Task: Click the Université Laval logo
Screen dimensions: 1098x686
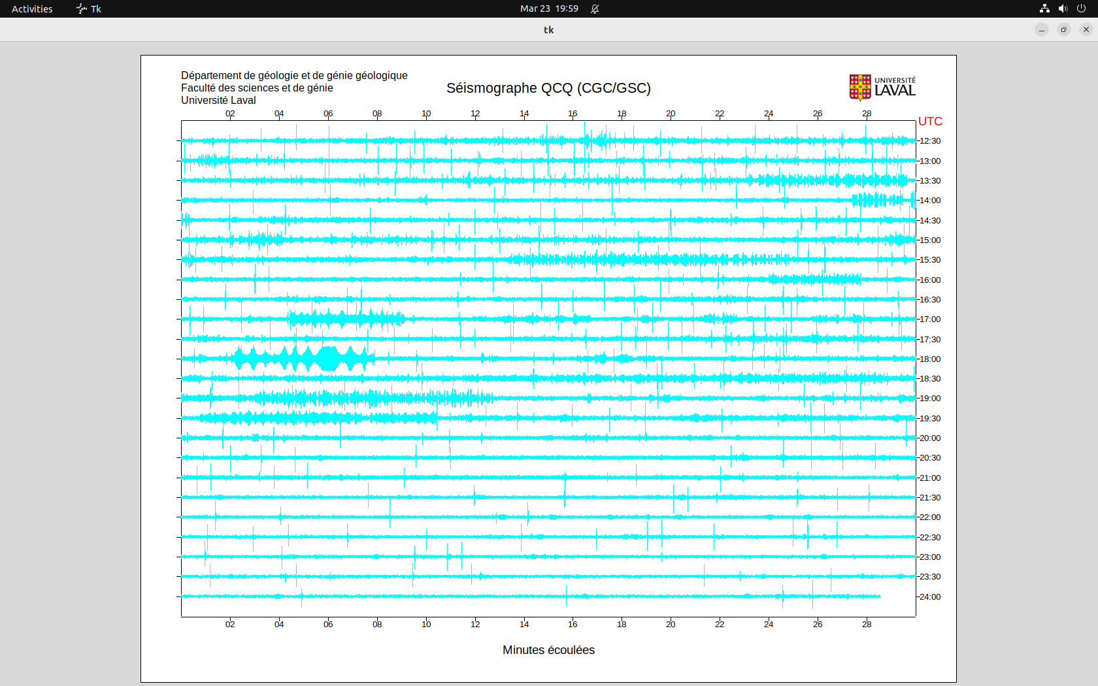Action: (882, 87)
